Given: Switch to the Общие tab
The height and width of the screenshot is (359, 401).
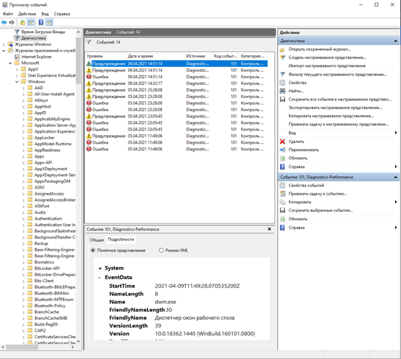Looking at the screenshot, I should (x=97, y=240).
